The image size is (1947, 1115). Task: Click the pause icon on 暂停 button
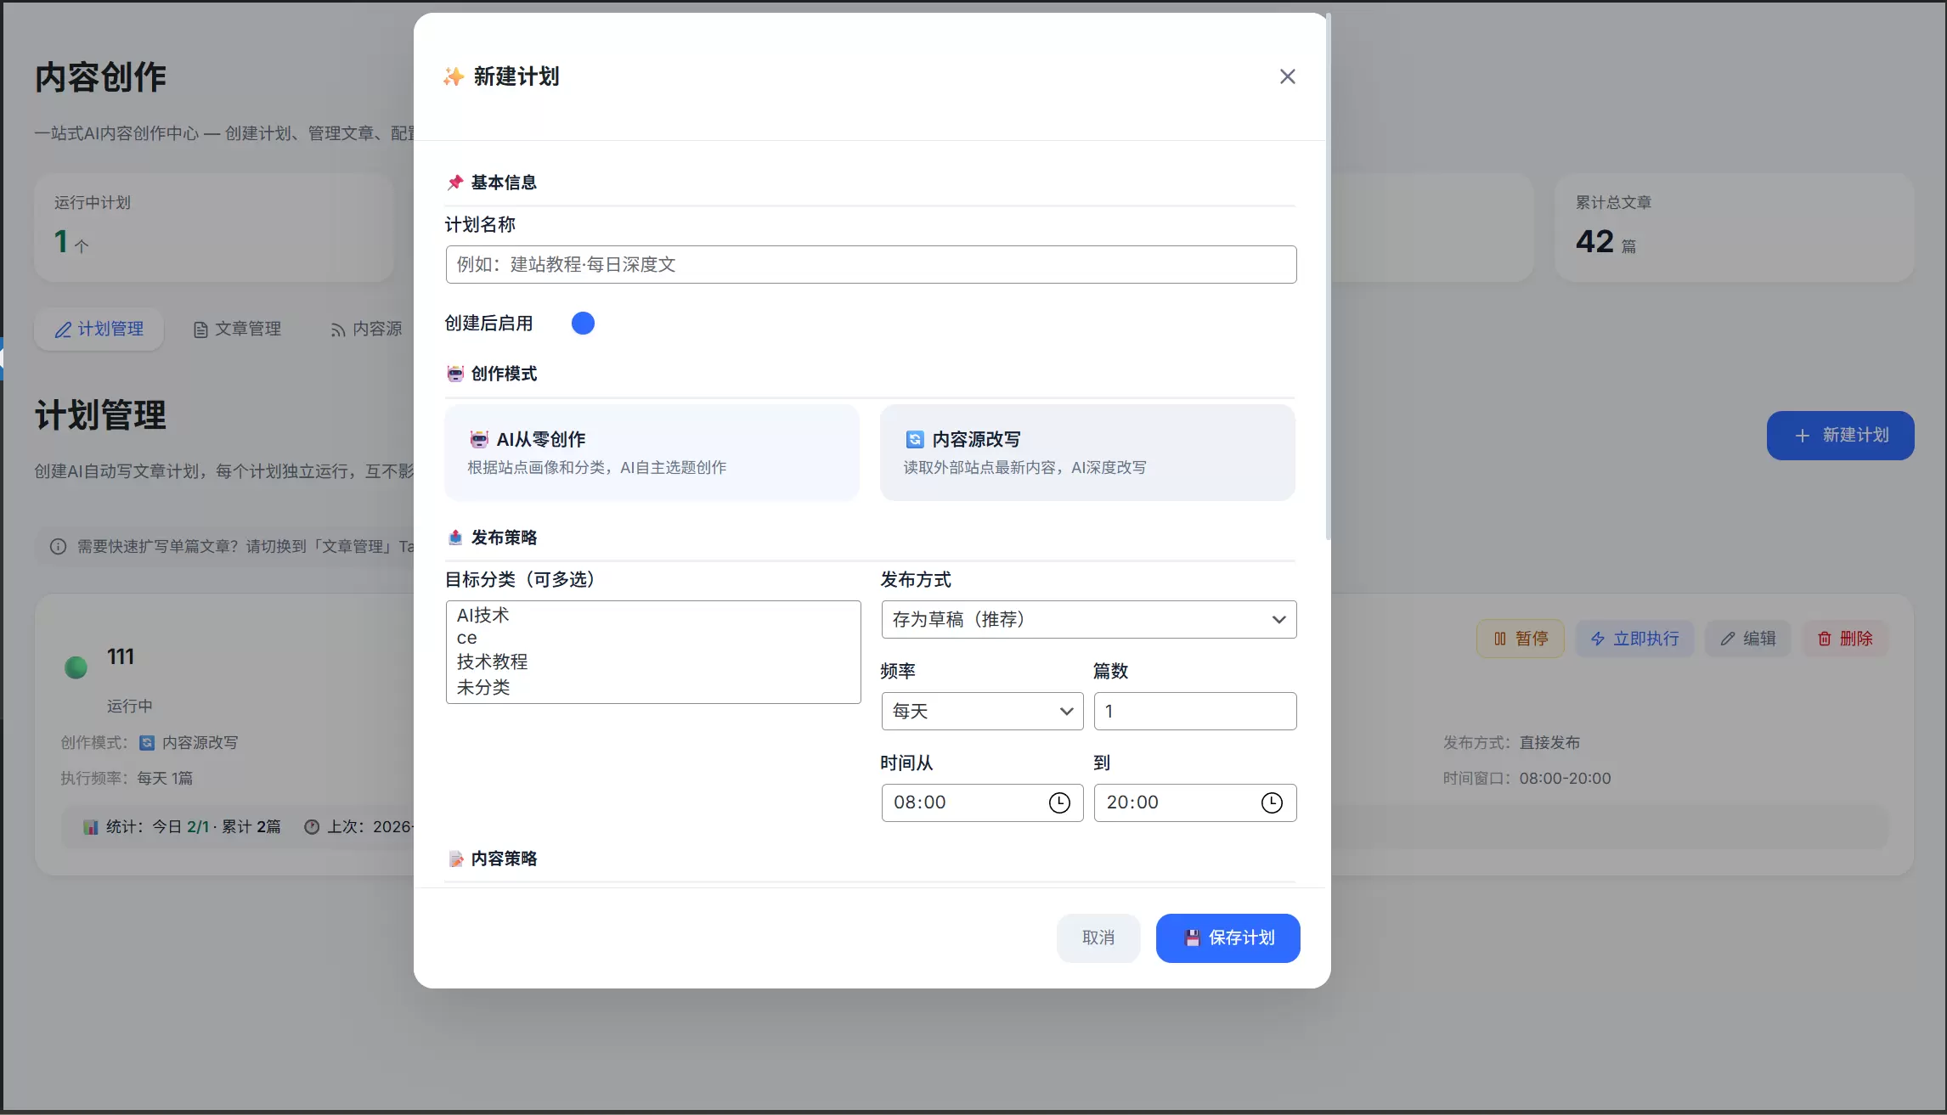click(x=1500, y=639)
